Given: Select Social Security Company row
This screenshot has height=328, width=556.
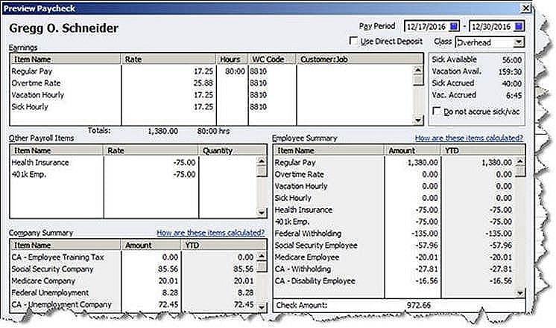Looking at the screenshot, I should 133,269.
